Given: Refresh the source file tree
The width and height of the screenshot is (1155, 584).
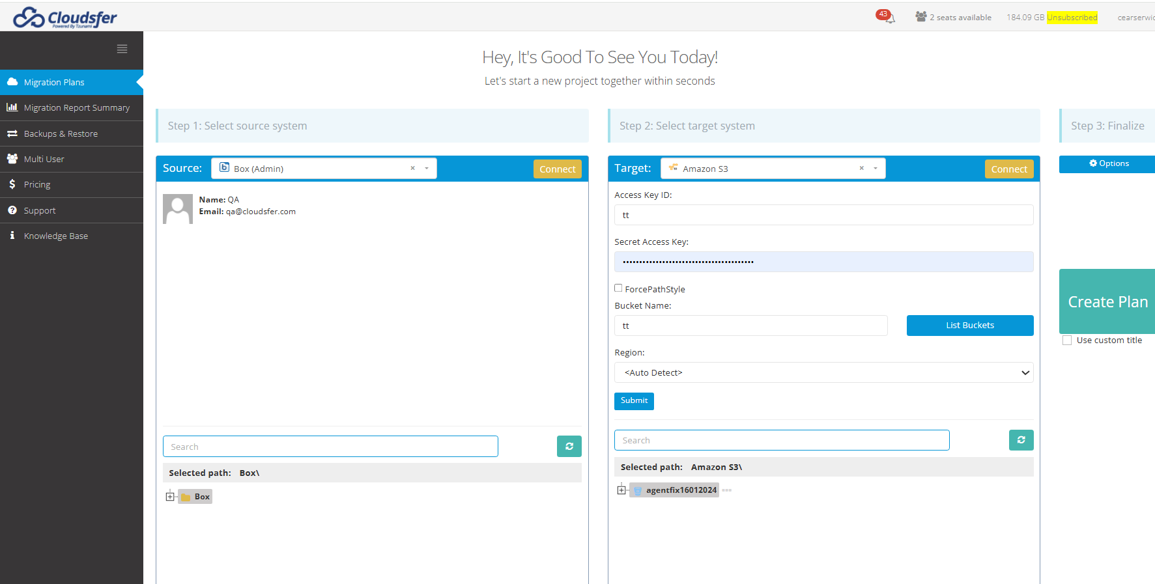Looking at the screenshot, I should (569, 447).
